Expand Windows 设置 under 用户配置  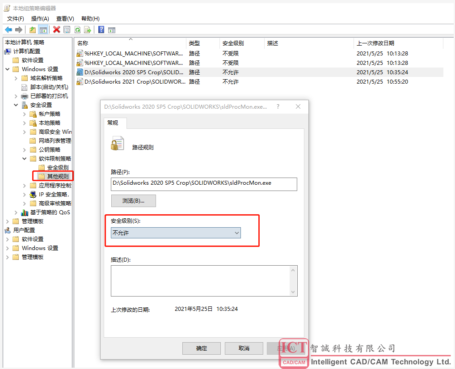8,248
